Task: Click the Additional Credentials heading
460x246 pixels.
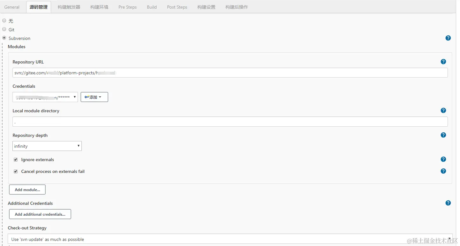Action: point(30,203)
